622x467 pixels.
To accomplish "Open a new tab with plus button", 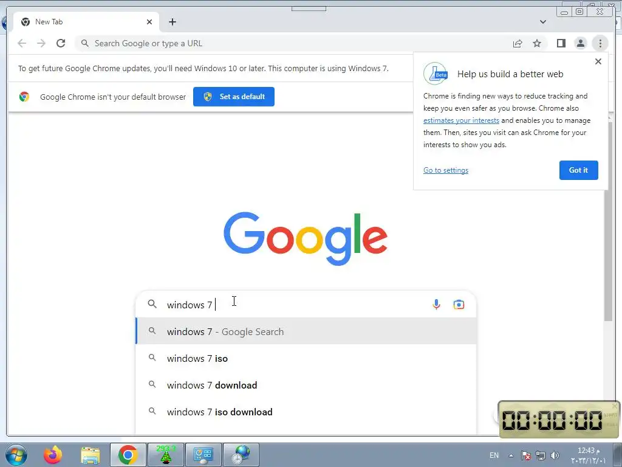I will click(x=172, y=22).
